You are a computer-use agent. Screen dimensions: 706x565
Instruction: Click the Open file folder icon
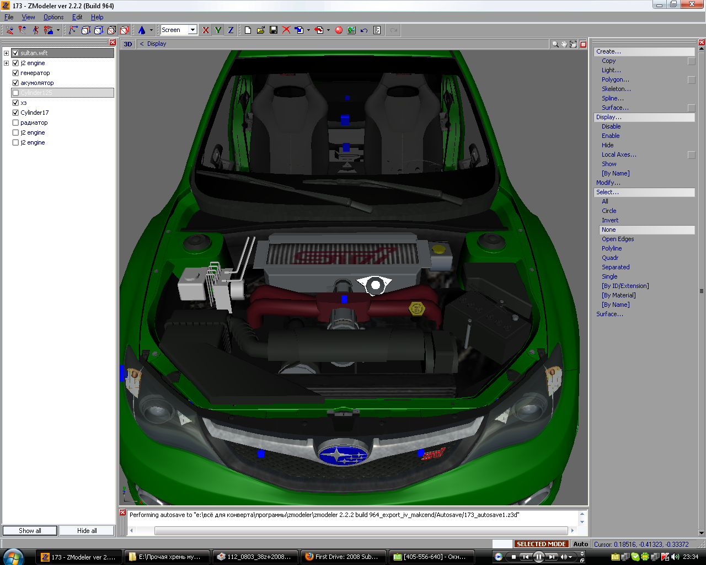260,30
